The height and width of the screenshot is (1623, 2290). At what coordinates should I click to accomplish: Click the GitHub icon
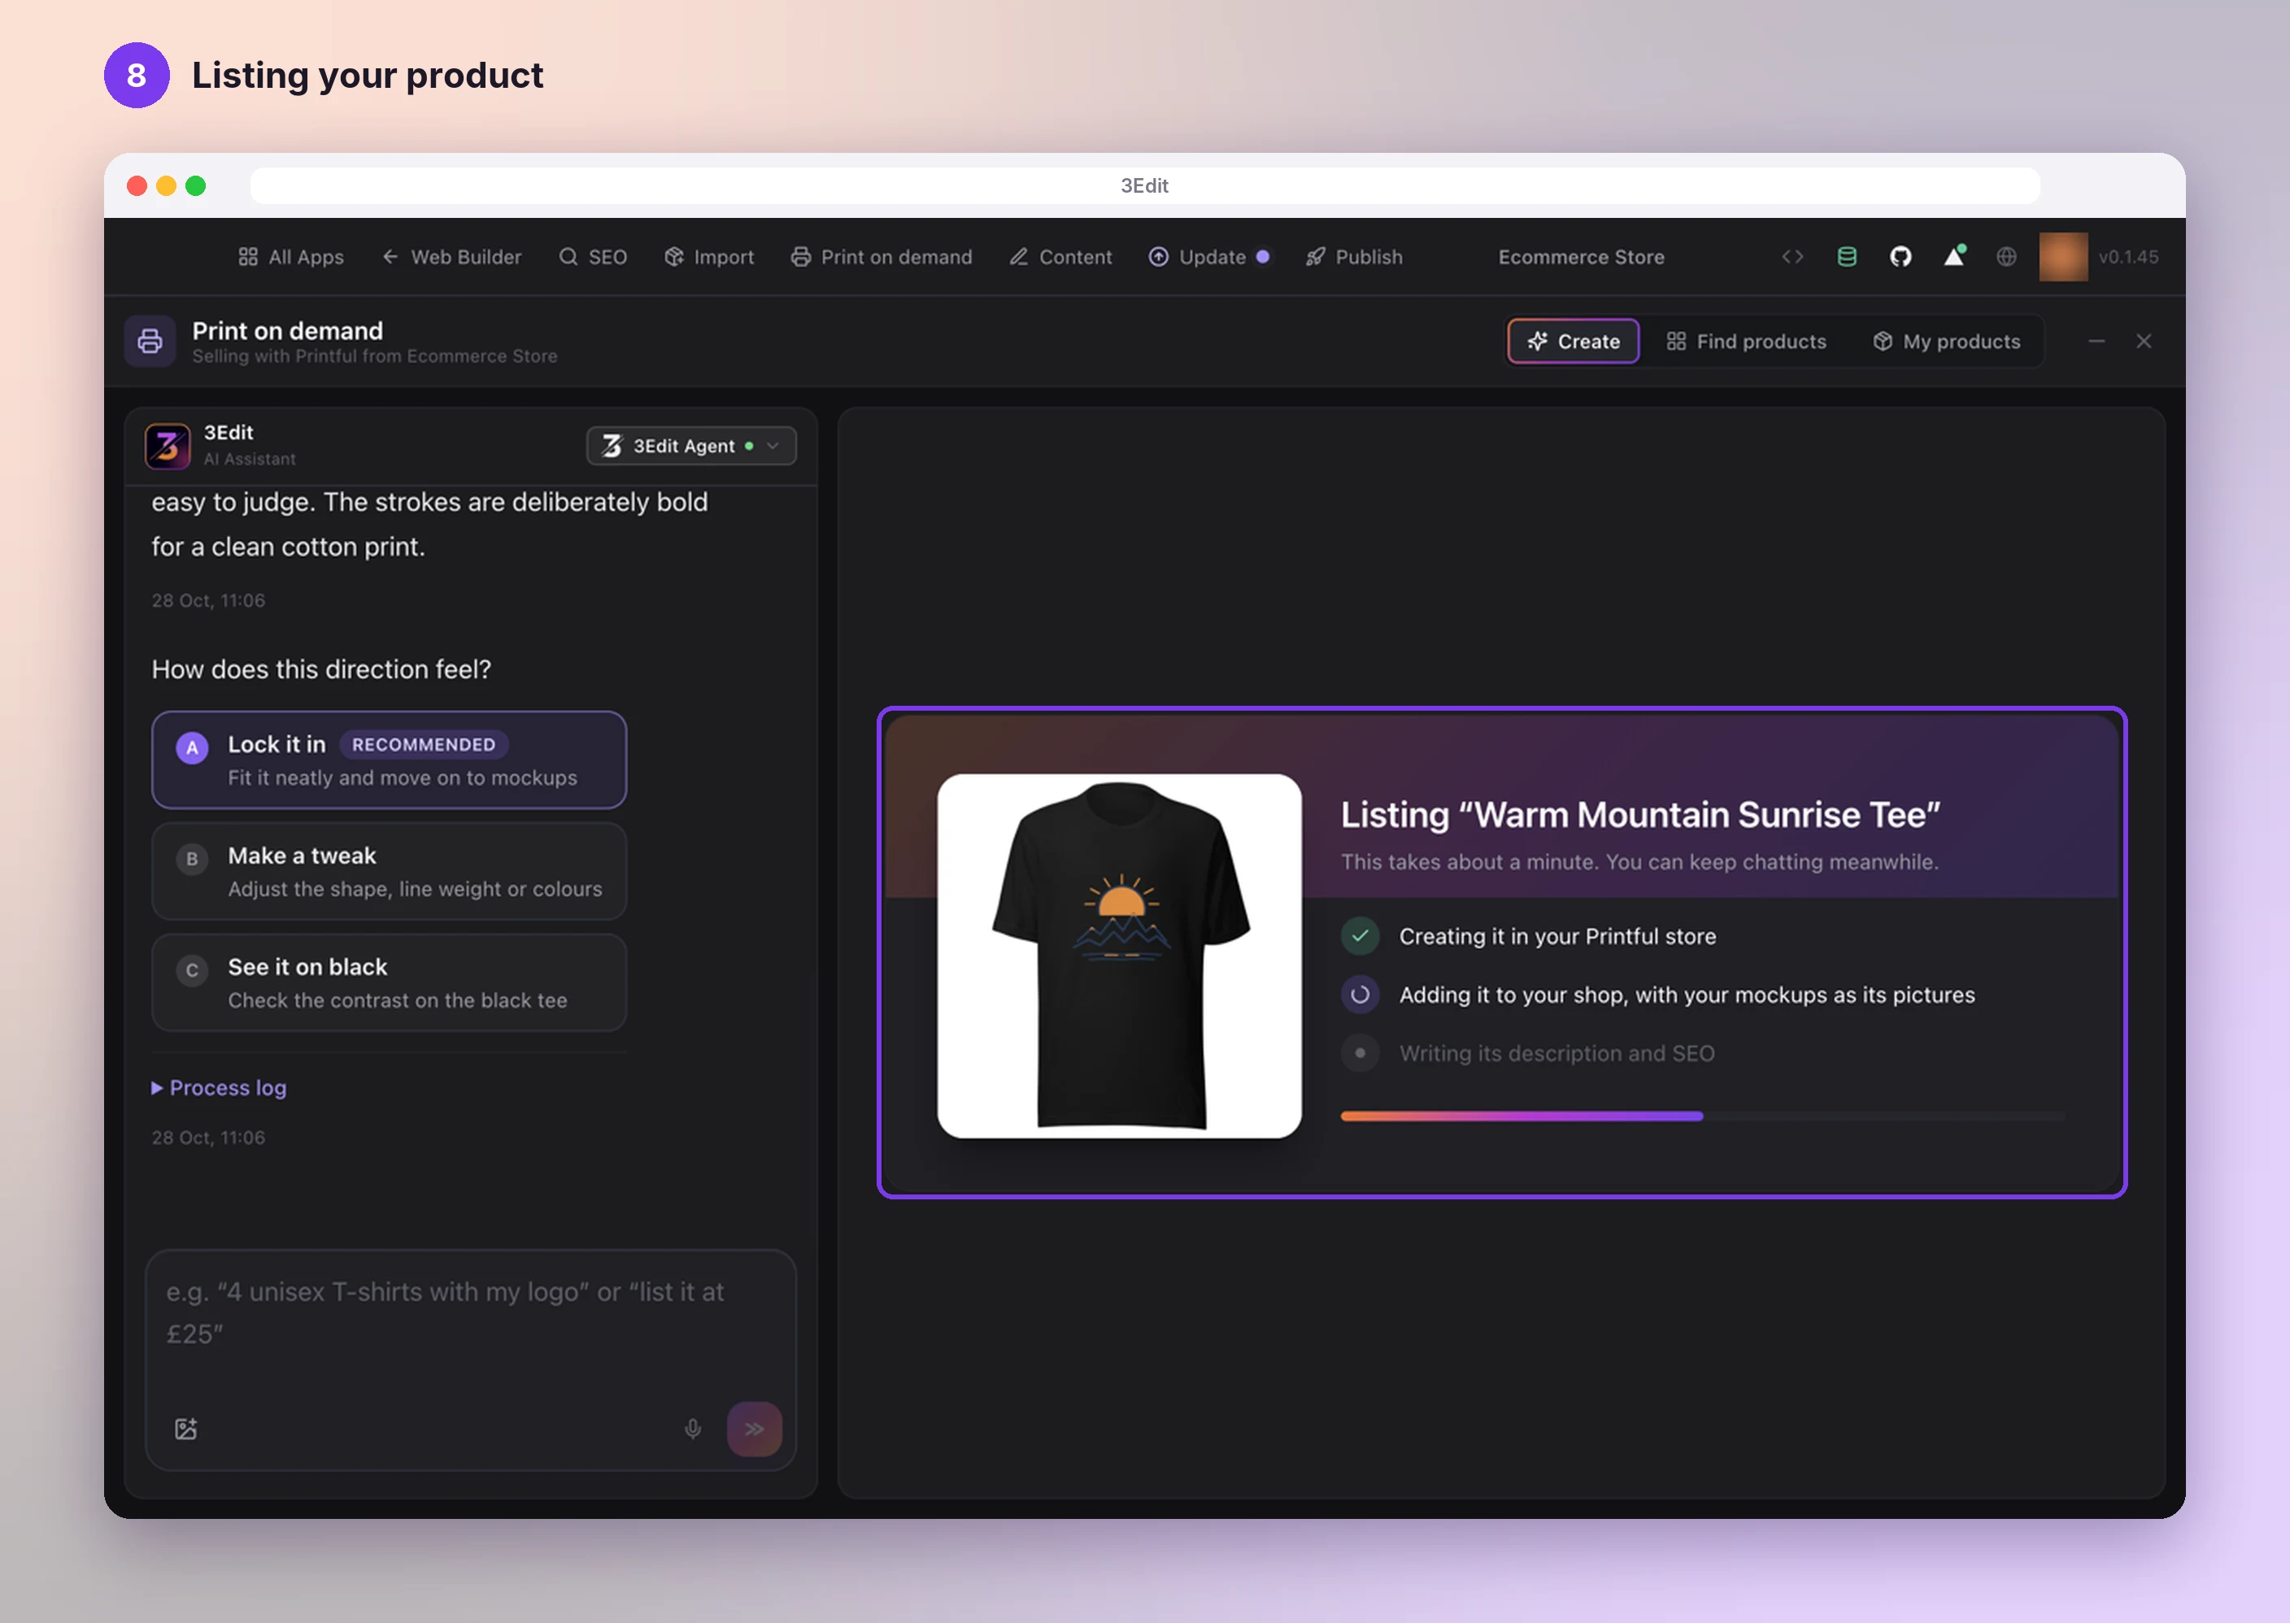[x=1900, y=257]
